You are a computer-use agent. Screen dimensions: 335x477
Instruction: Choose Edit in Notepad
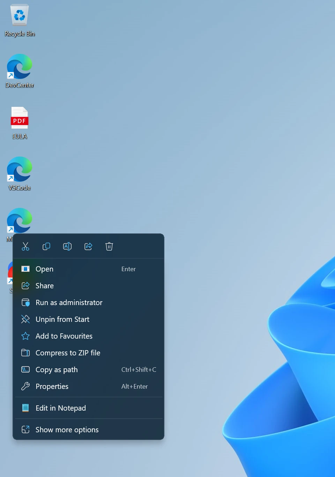61,408
